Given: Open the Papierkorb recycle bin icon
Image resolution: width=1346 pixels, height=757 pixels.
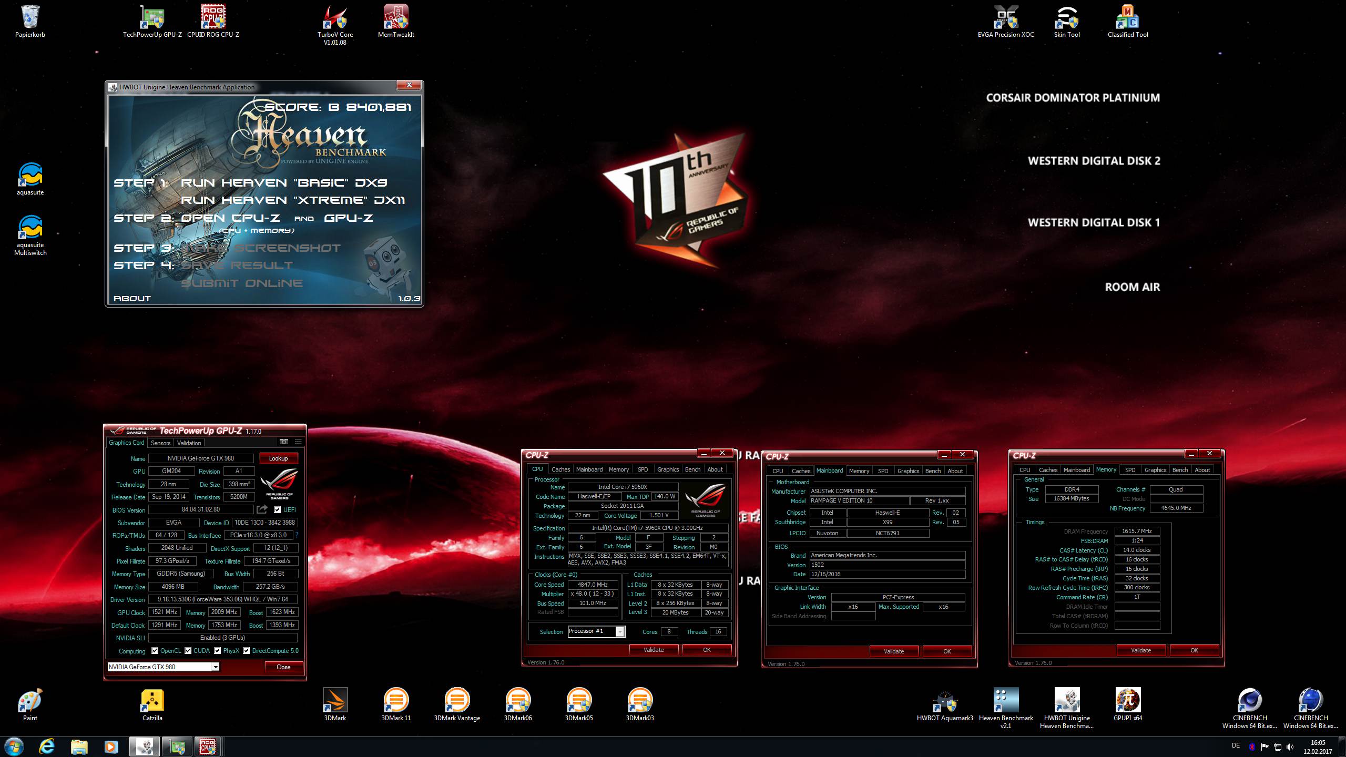Looking at the screenshot, I should click(30, 21).
